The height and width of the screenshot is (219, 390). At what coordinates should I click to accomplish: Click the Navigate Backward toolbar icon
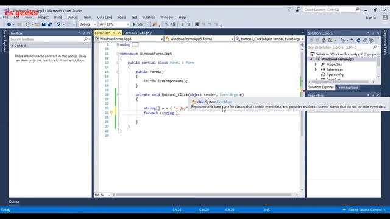(9, 24)
